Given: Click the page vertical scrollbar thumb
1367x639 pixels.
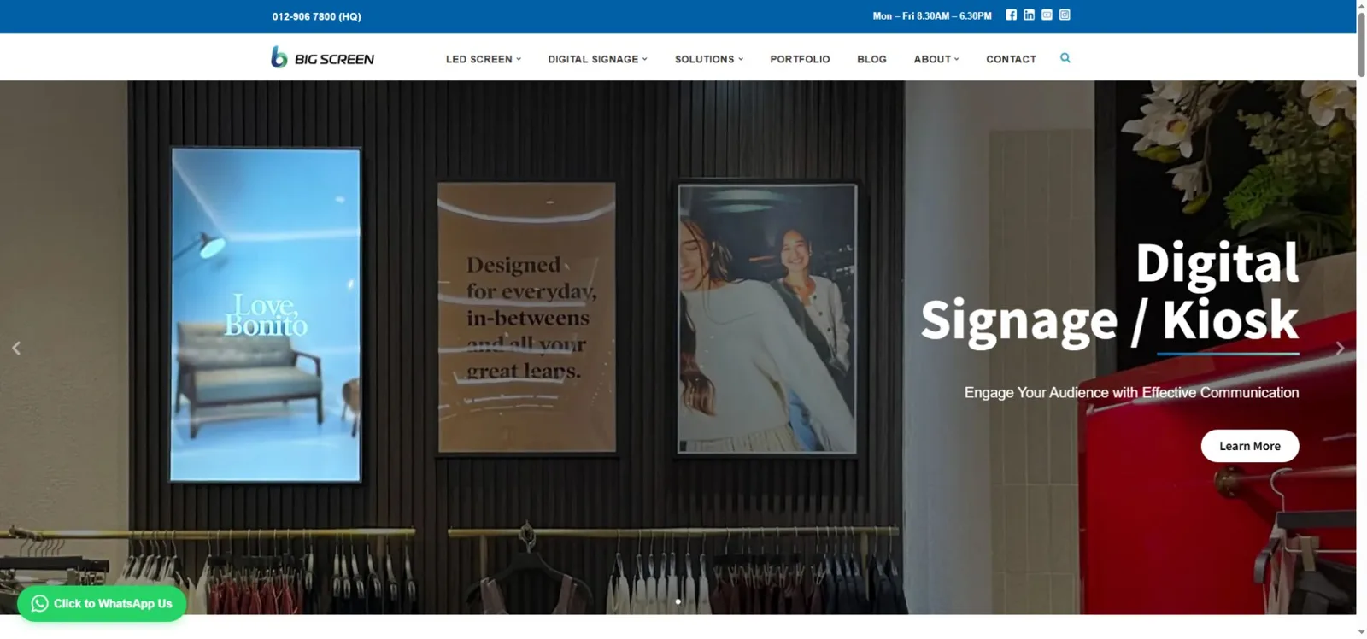Looking at the screenshot, I should click(x=1361, y=44).
